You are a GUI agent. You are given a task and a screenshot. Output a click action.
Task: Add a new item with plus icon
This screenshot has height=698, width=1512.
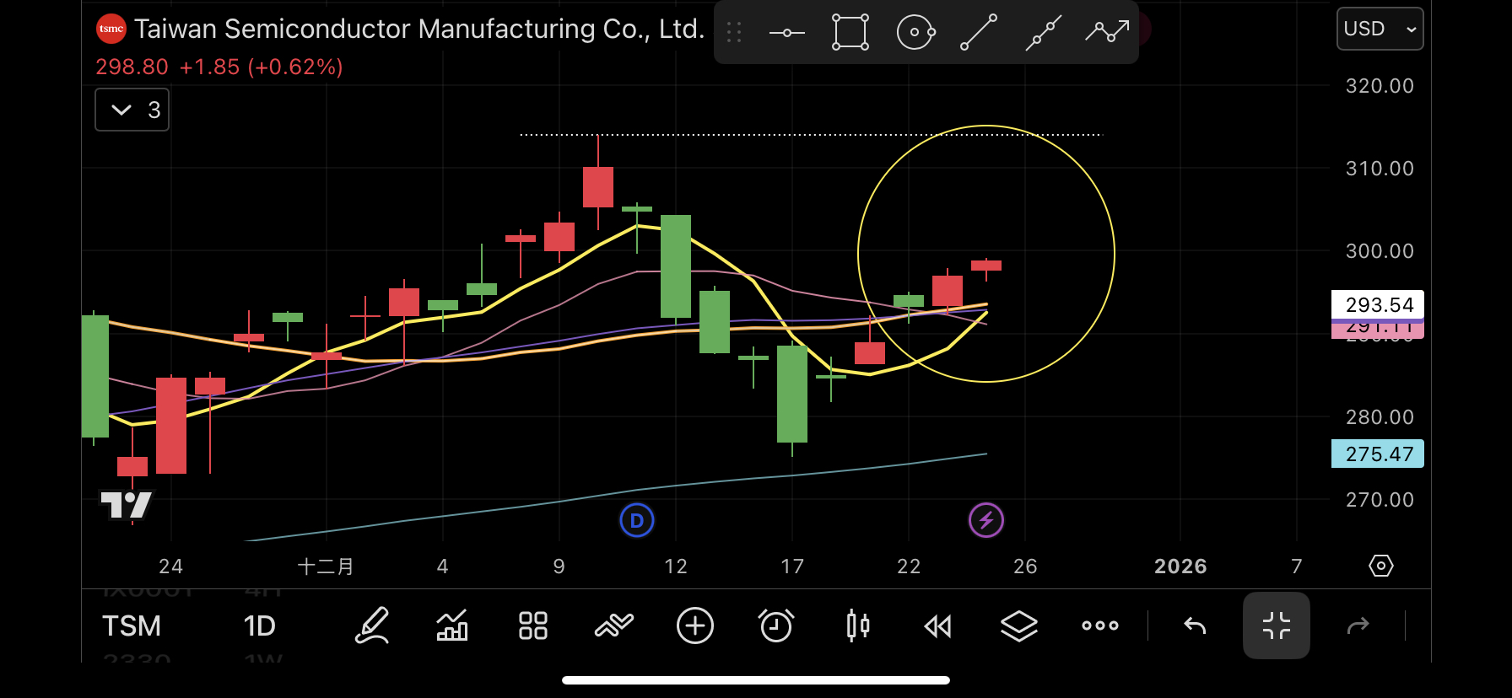[695, 626]
